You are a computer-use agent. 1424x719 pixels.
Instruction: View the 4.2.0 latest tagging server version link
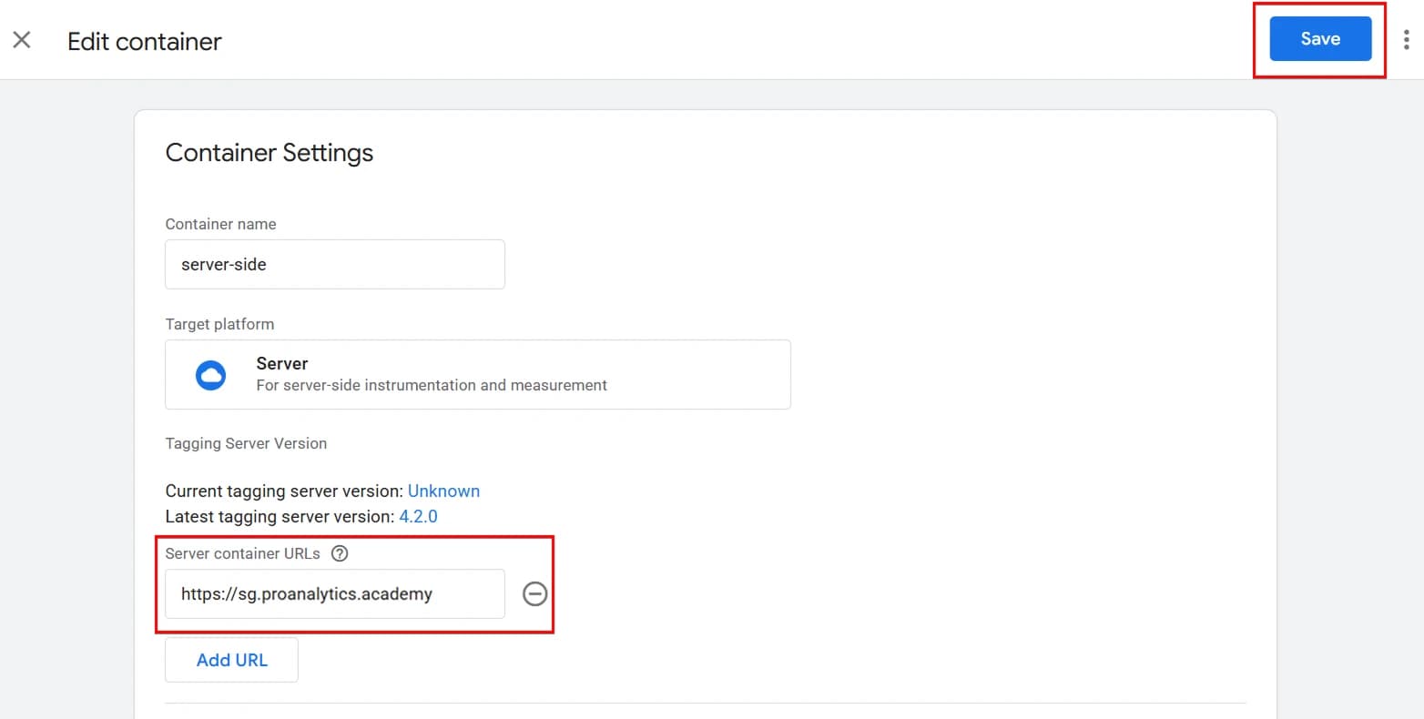point(419,516)
